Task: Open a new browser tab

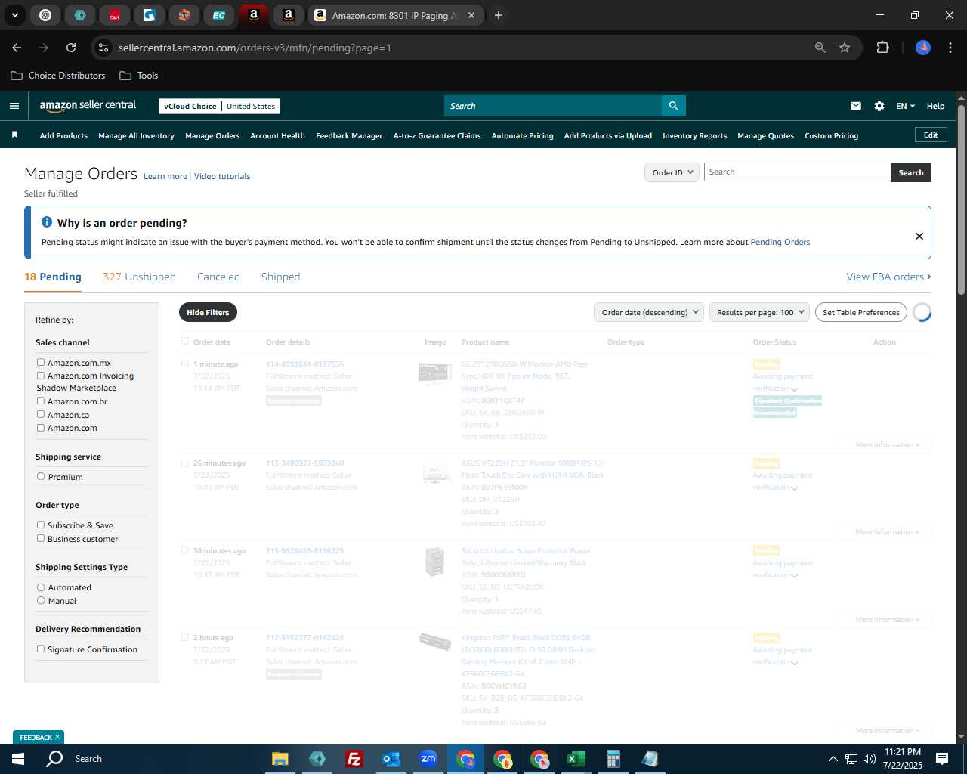Action: click(x=499, y=15)
